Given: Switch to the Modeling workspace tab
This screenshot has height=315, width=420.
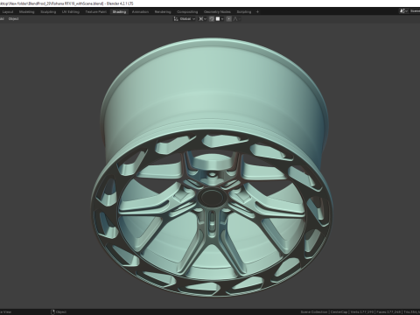Looking at the screenshot, I should point(26,12).
